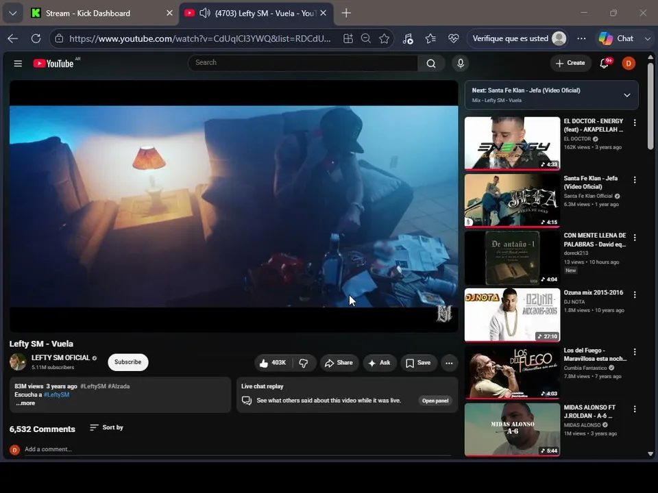Click the search magnifier button
Viewport: 658px width, 493px height.
coord(431,63)
